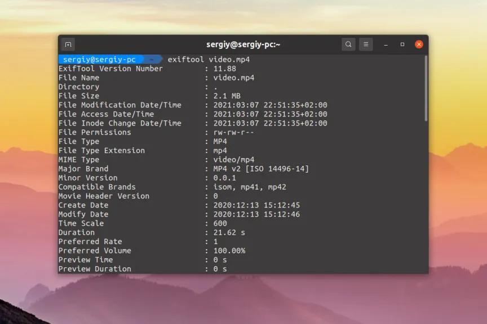The height and width of the screenshot is (324, 487).
Task: Click the Preferred Volume 100.00% value
Action: [x=229, y=250]
